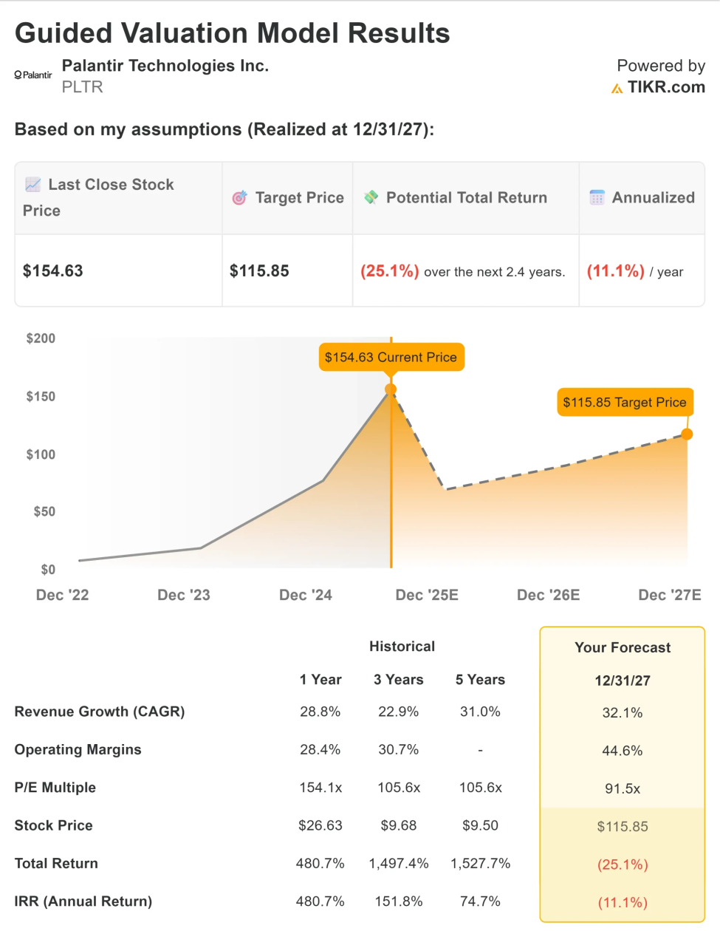Select the PLTR ticker symbol

coord(82,87)
